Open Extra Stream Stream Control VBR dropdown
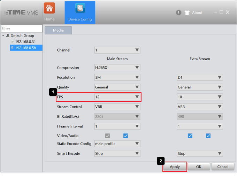Viewport: 237px width, 179px height. [200, 107]
